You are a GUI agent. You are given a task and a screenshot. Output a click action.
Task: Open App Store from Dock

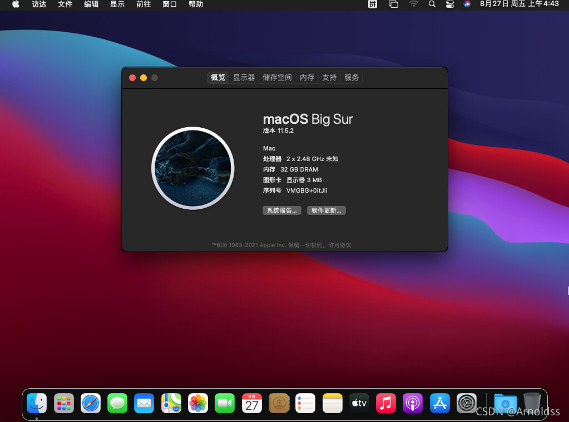click(x=440, y=403)
